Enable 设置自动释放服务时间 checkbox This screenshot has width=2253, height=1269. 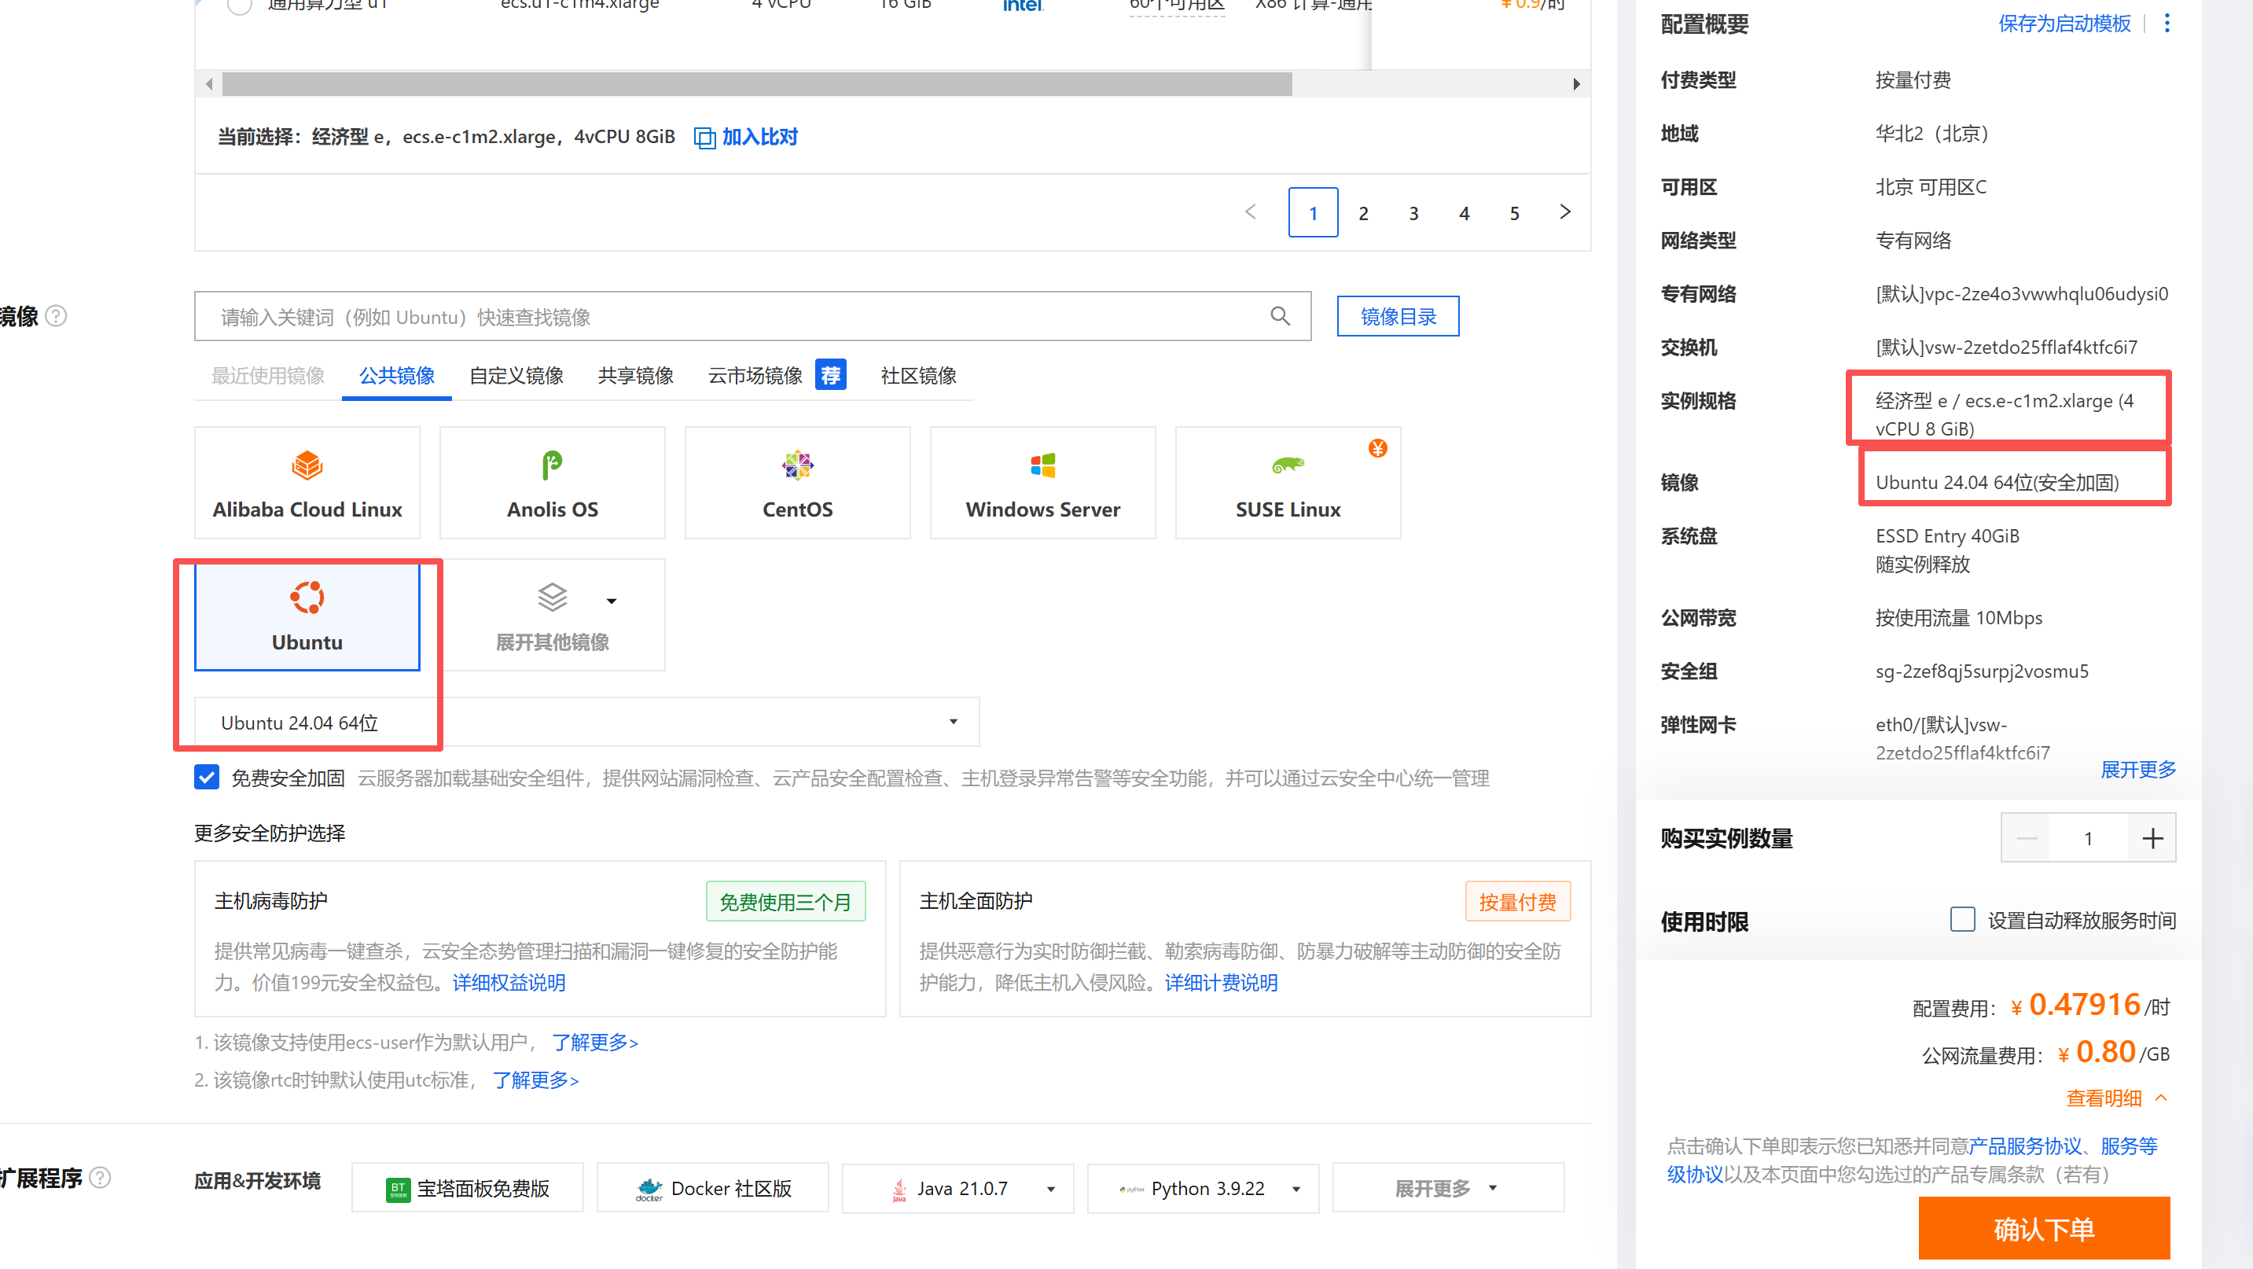coord(1962,919)
